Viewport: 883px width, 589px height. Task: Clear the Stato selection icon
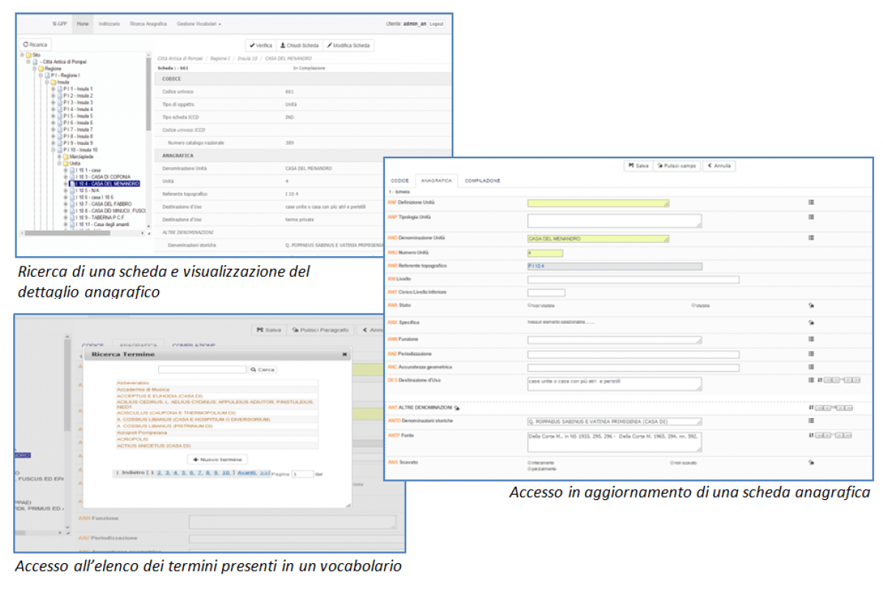point(811,305)
